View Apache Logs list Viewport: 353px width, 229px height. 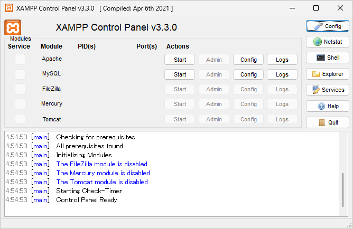coord(282,60)
